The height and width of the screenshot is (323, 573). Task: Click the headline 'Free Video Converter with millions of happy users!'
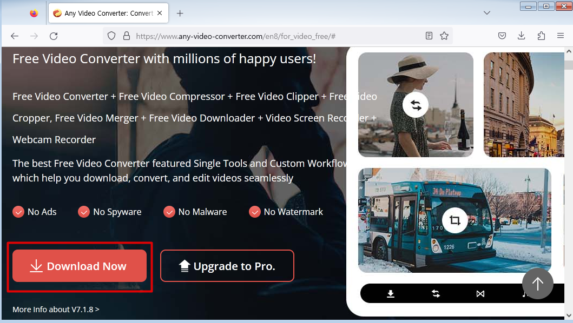point(164,59)
